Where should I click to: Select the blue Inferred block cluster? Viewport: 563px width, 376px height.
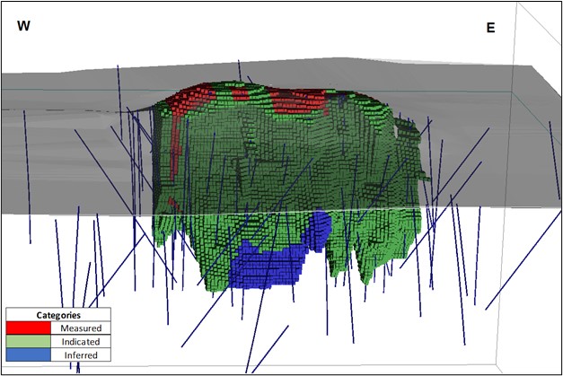pos(269,266)
